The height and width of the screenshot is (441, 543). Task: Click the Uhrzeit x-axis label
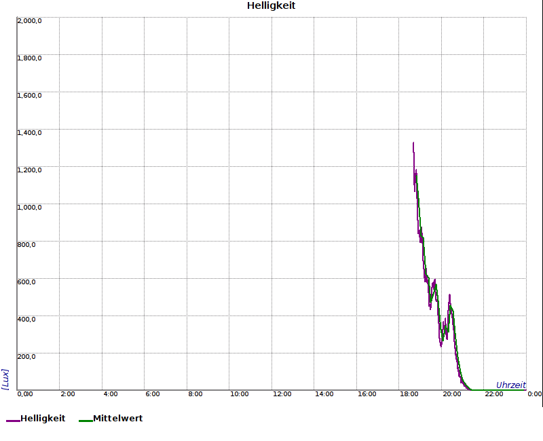[x=511, y=385]
